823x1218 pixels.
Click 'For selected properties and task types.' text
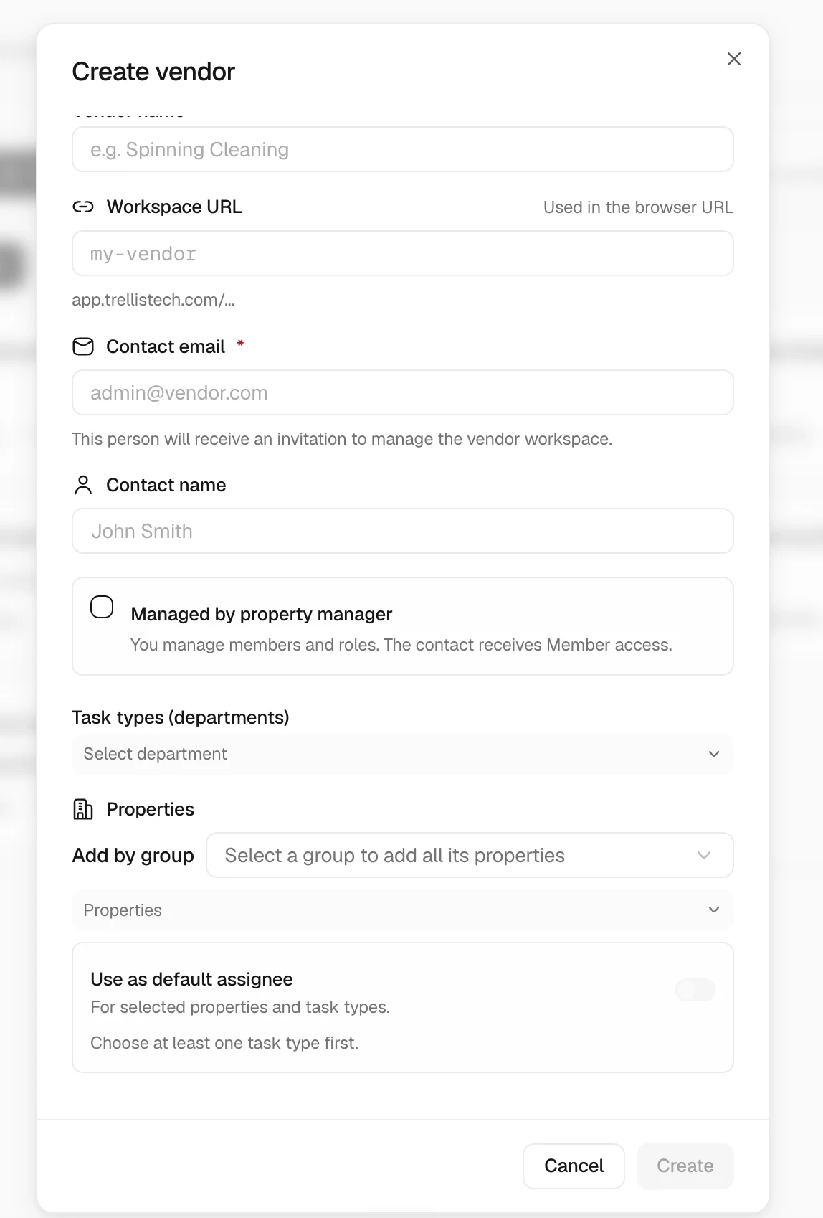240,1007
